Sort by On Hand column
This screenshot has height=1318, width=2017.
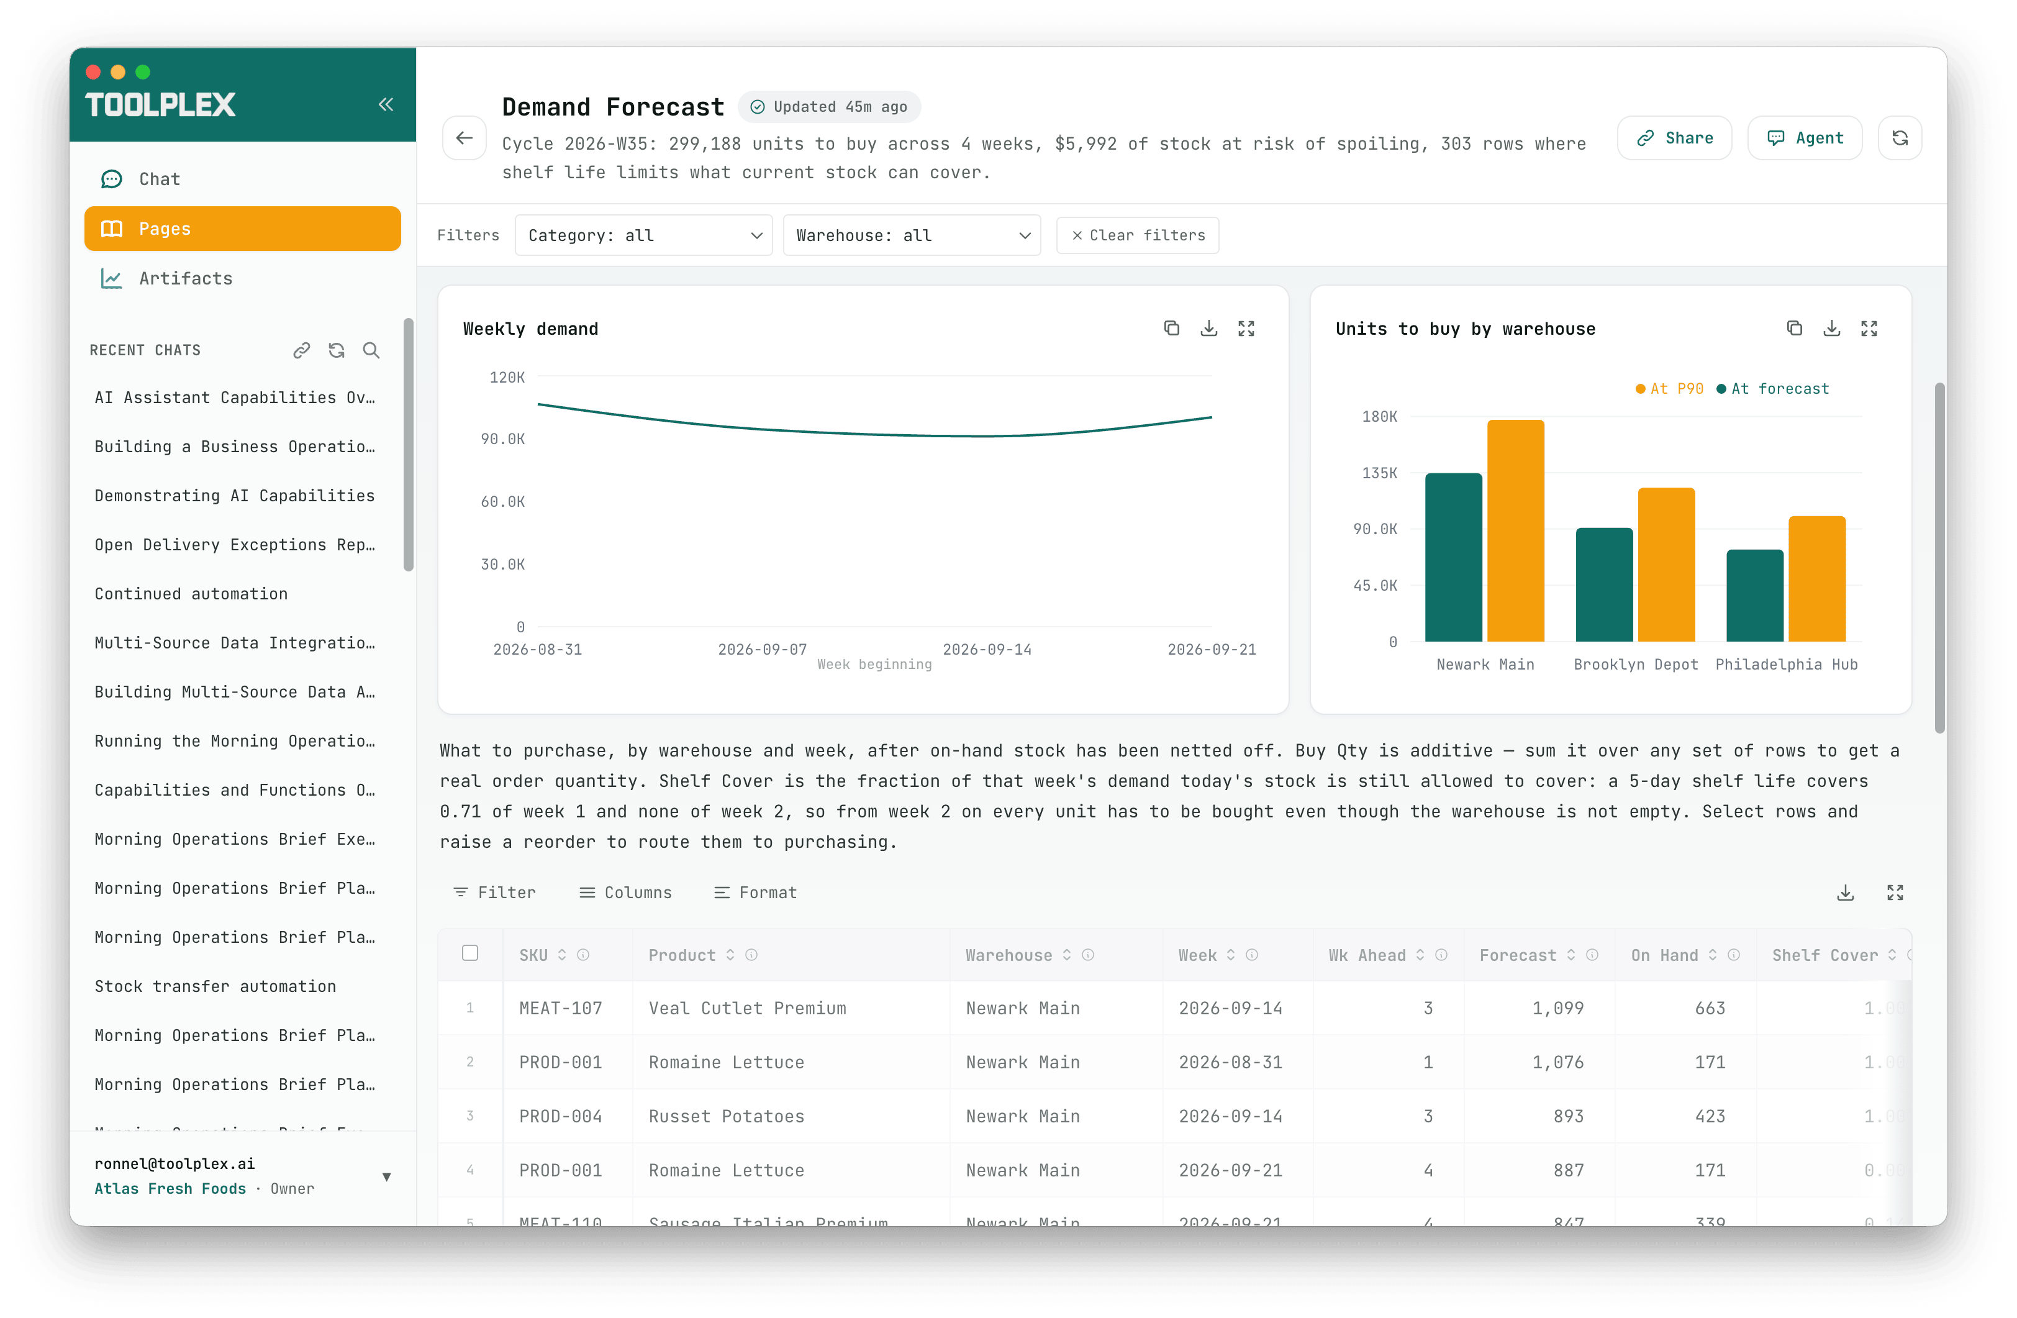1713,955
